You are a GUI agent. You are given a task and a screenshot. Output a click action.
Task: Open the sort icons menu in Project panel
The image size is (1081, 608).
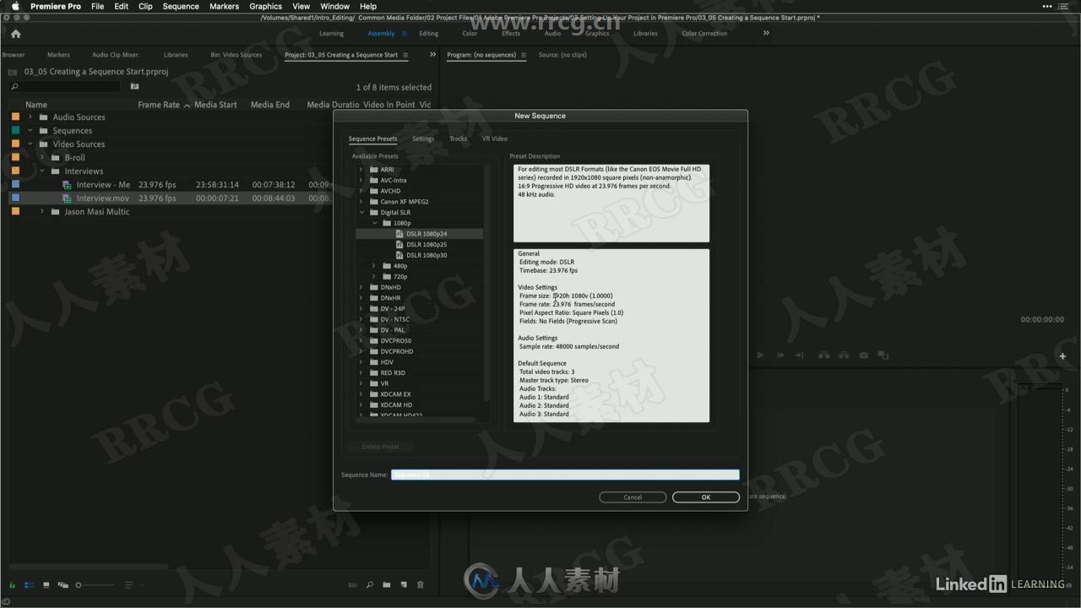(129, 584)
